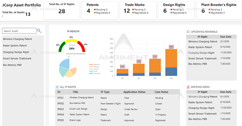Select Bio-Metrics PBR in the asset sidebar
The image size is (242, 126).
click(x=12, y=65)
